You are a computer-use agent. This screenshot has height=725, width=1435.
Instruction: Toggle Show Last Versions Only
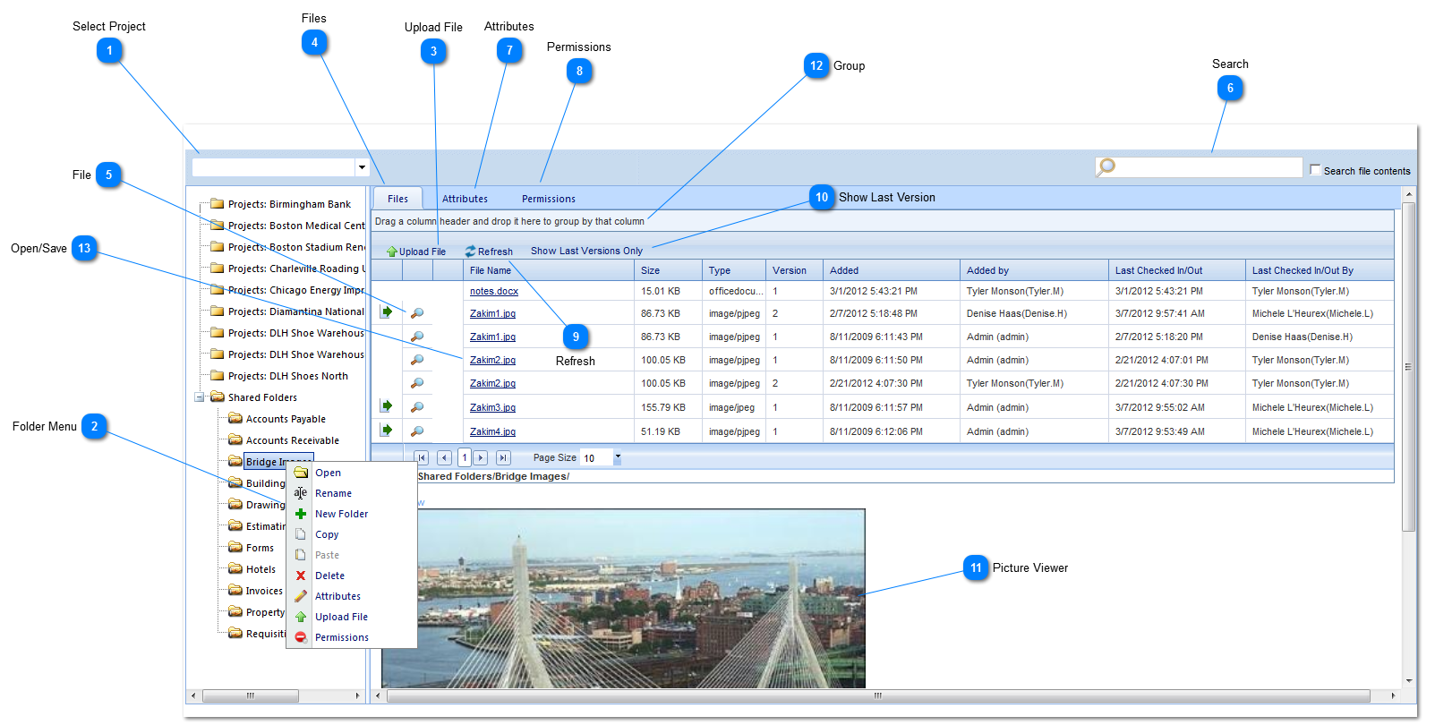pos(586,251)
